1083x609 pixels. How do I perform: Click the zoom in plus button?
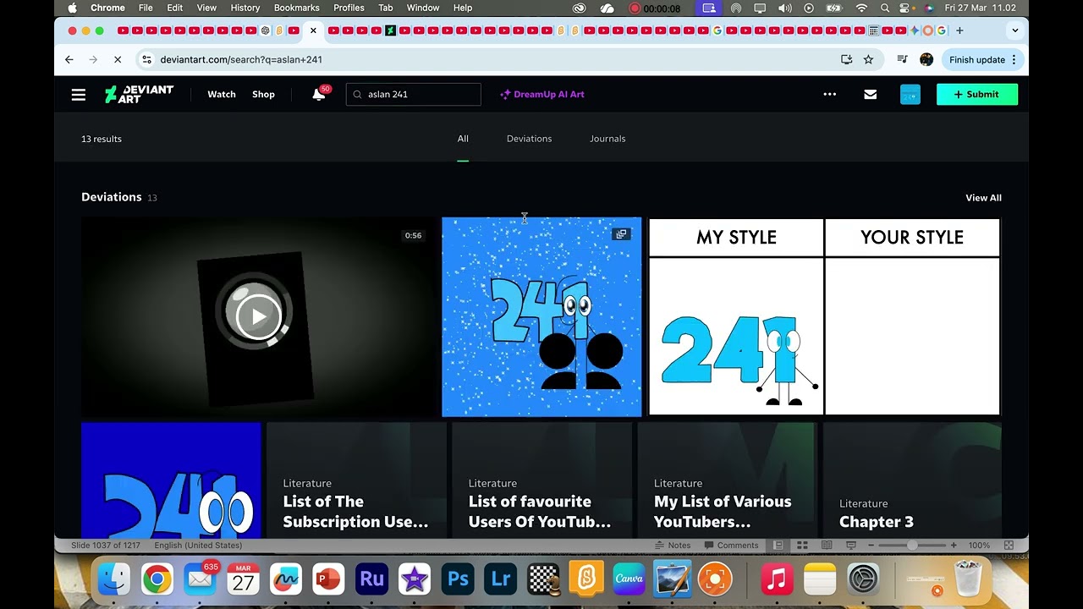[x=954, y=546]
